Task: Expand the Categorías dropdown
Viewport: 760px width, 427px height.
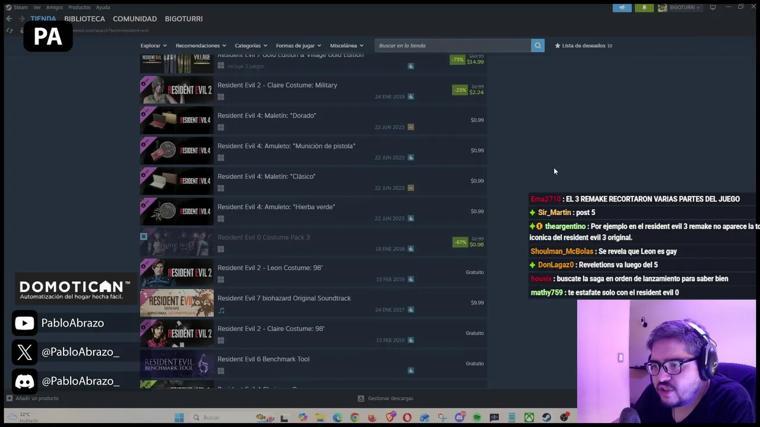Action: (x=251, y=46)
